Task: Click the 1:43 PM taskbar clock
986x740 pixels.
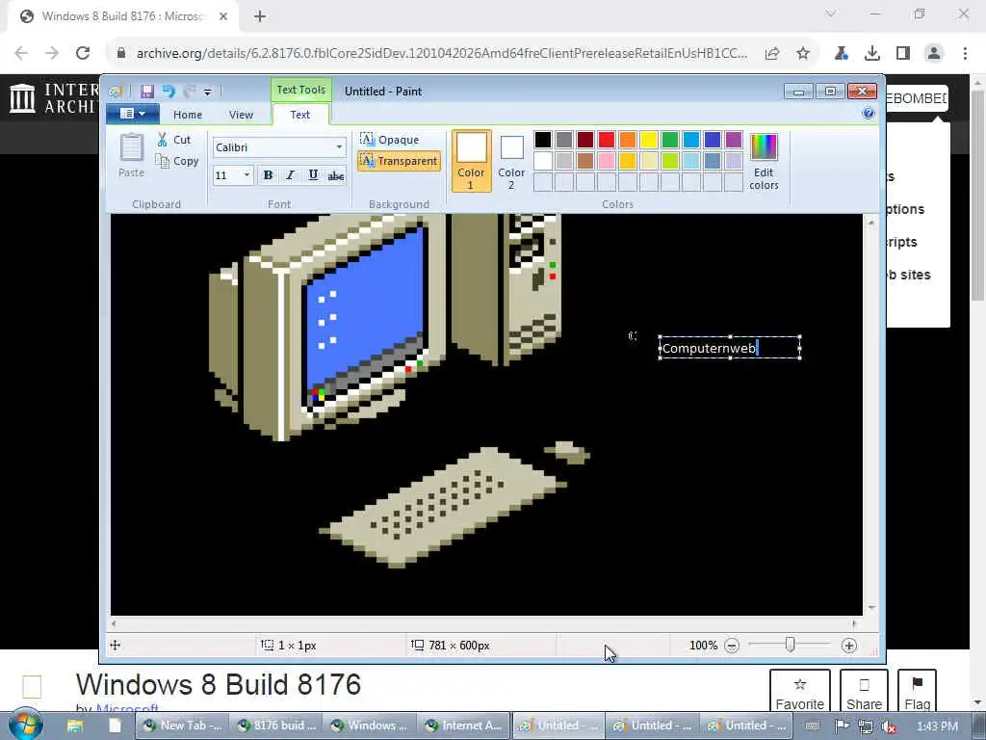Action: click(937, 727)
